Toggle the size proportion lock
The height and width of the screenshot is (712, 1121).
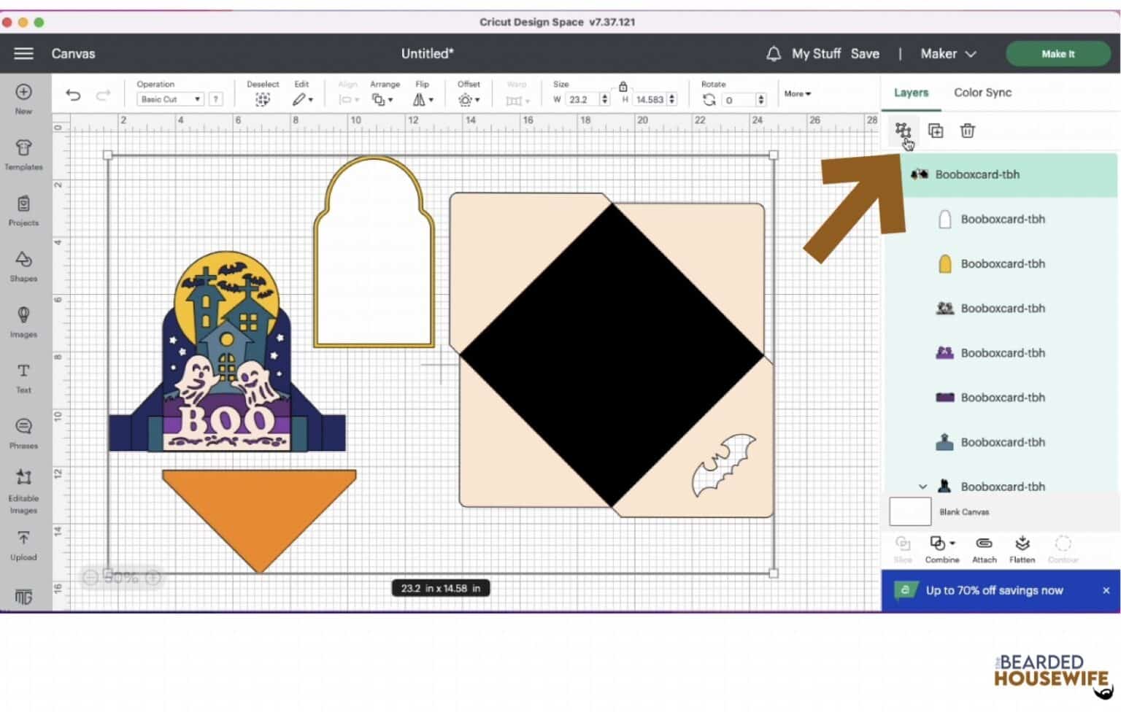[x=623, y=85]
